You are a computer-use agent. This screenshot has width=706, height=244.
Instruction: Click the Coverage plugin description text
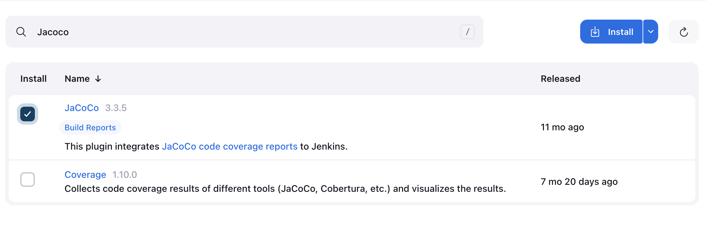(x=285, y=189)
